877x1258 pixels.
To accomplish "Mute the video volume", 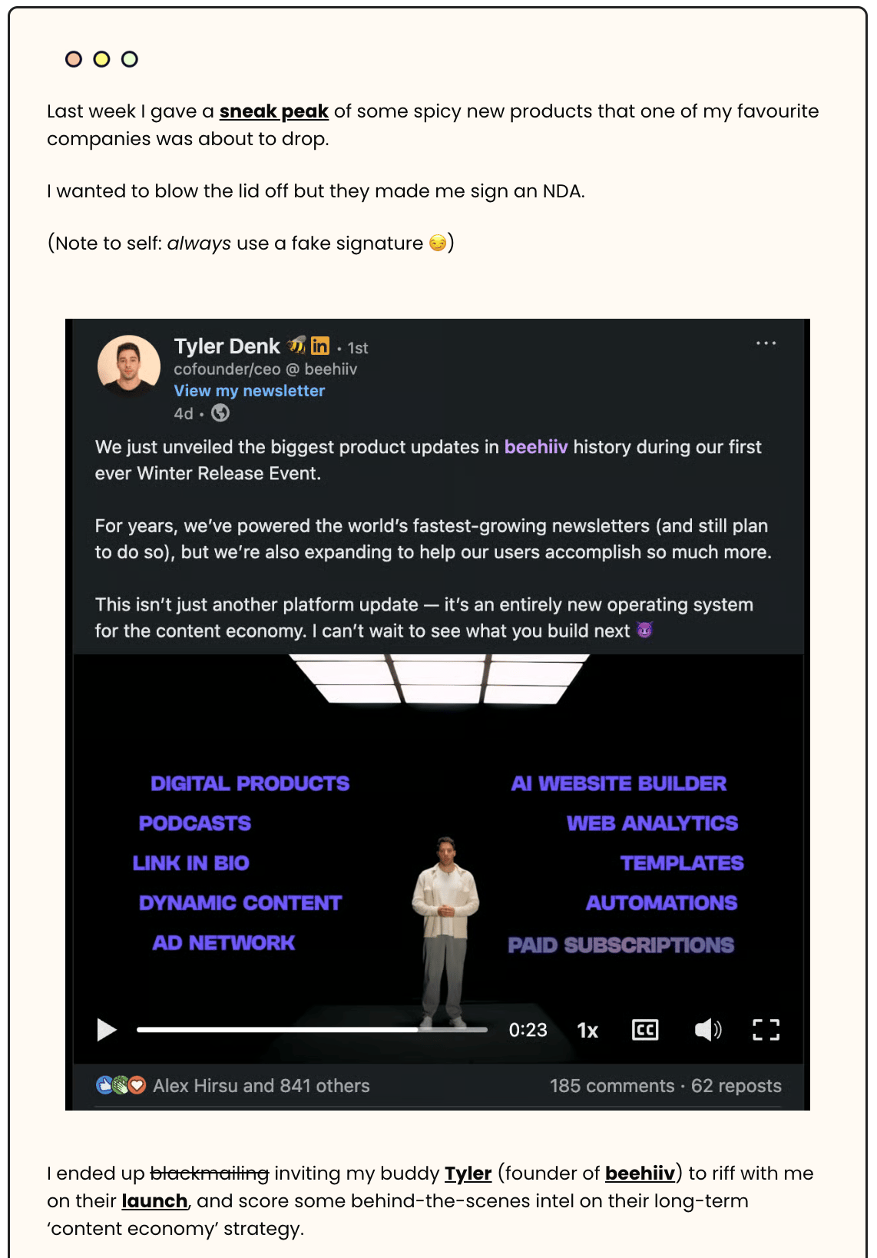I will [x=708, y=1030].
